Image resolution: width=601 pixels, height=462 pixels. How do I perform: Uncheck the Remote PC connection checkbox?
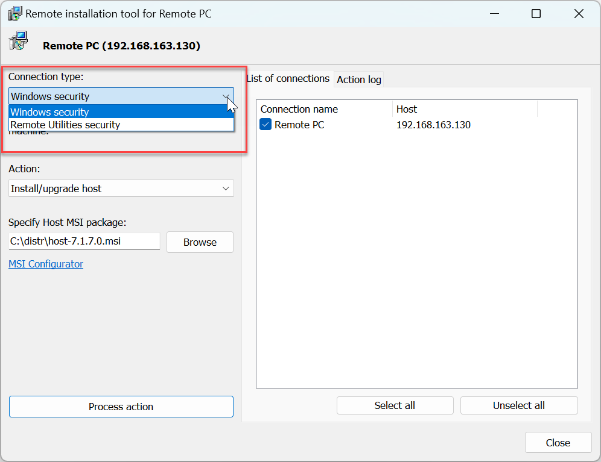(266, 125)
